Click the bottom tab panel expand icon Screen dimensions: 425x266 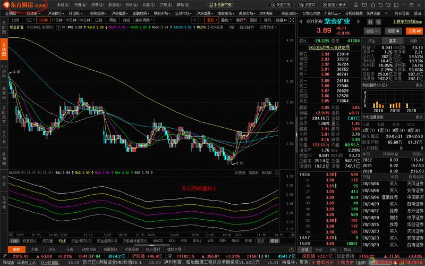(292, 250)
